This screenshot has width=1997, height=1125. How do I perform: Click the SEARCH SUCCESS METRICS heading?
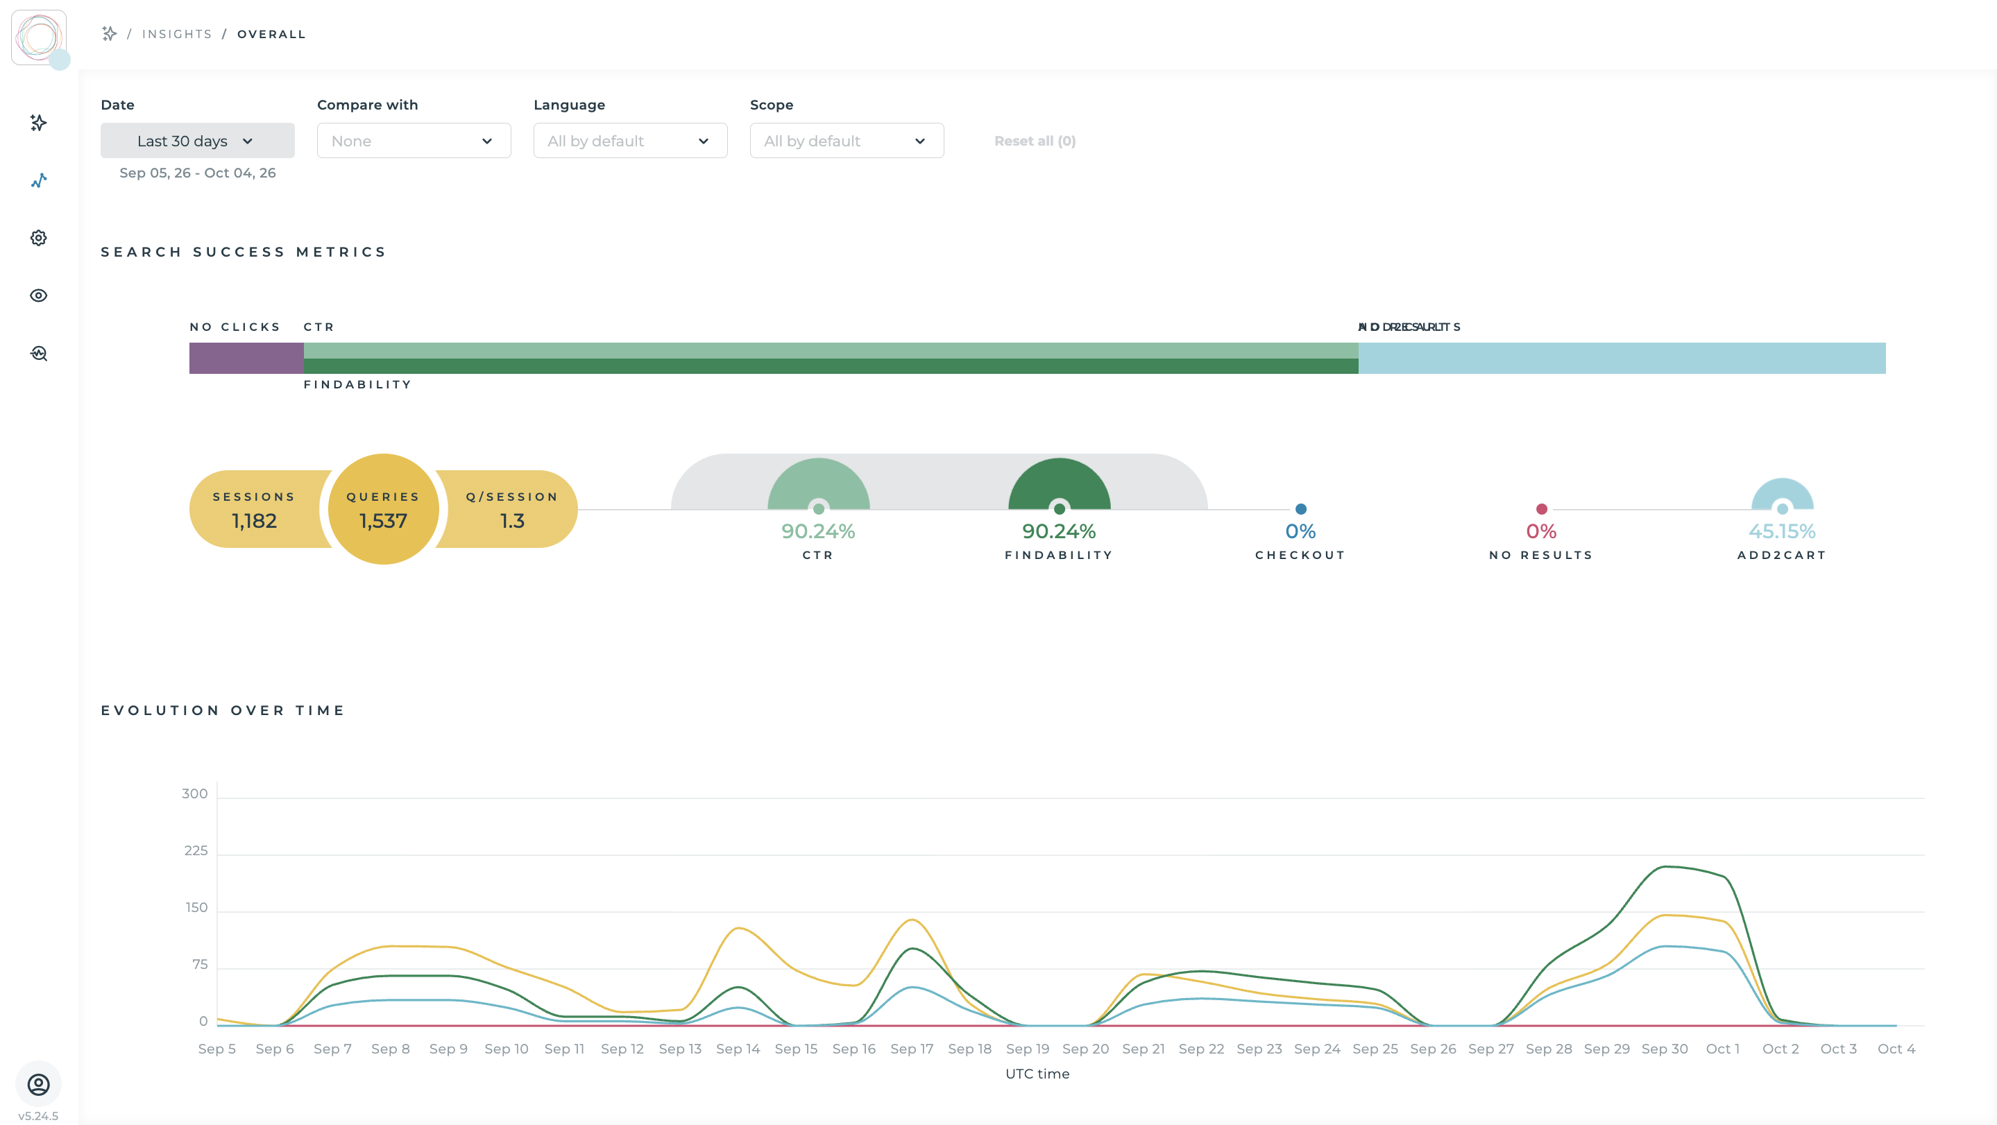[244, 252]
